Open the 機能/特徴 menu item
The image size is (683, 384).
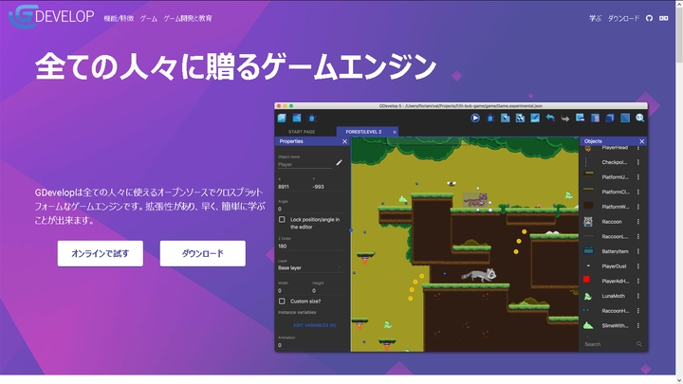click(x=119, y=18)
